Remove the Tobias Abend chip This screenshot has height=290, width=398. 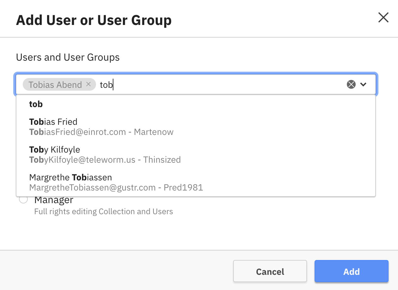[88, 84]
